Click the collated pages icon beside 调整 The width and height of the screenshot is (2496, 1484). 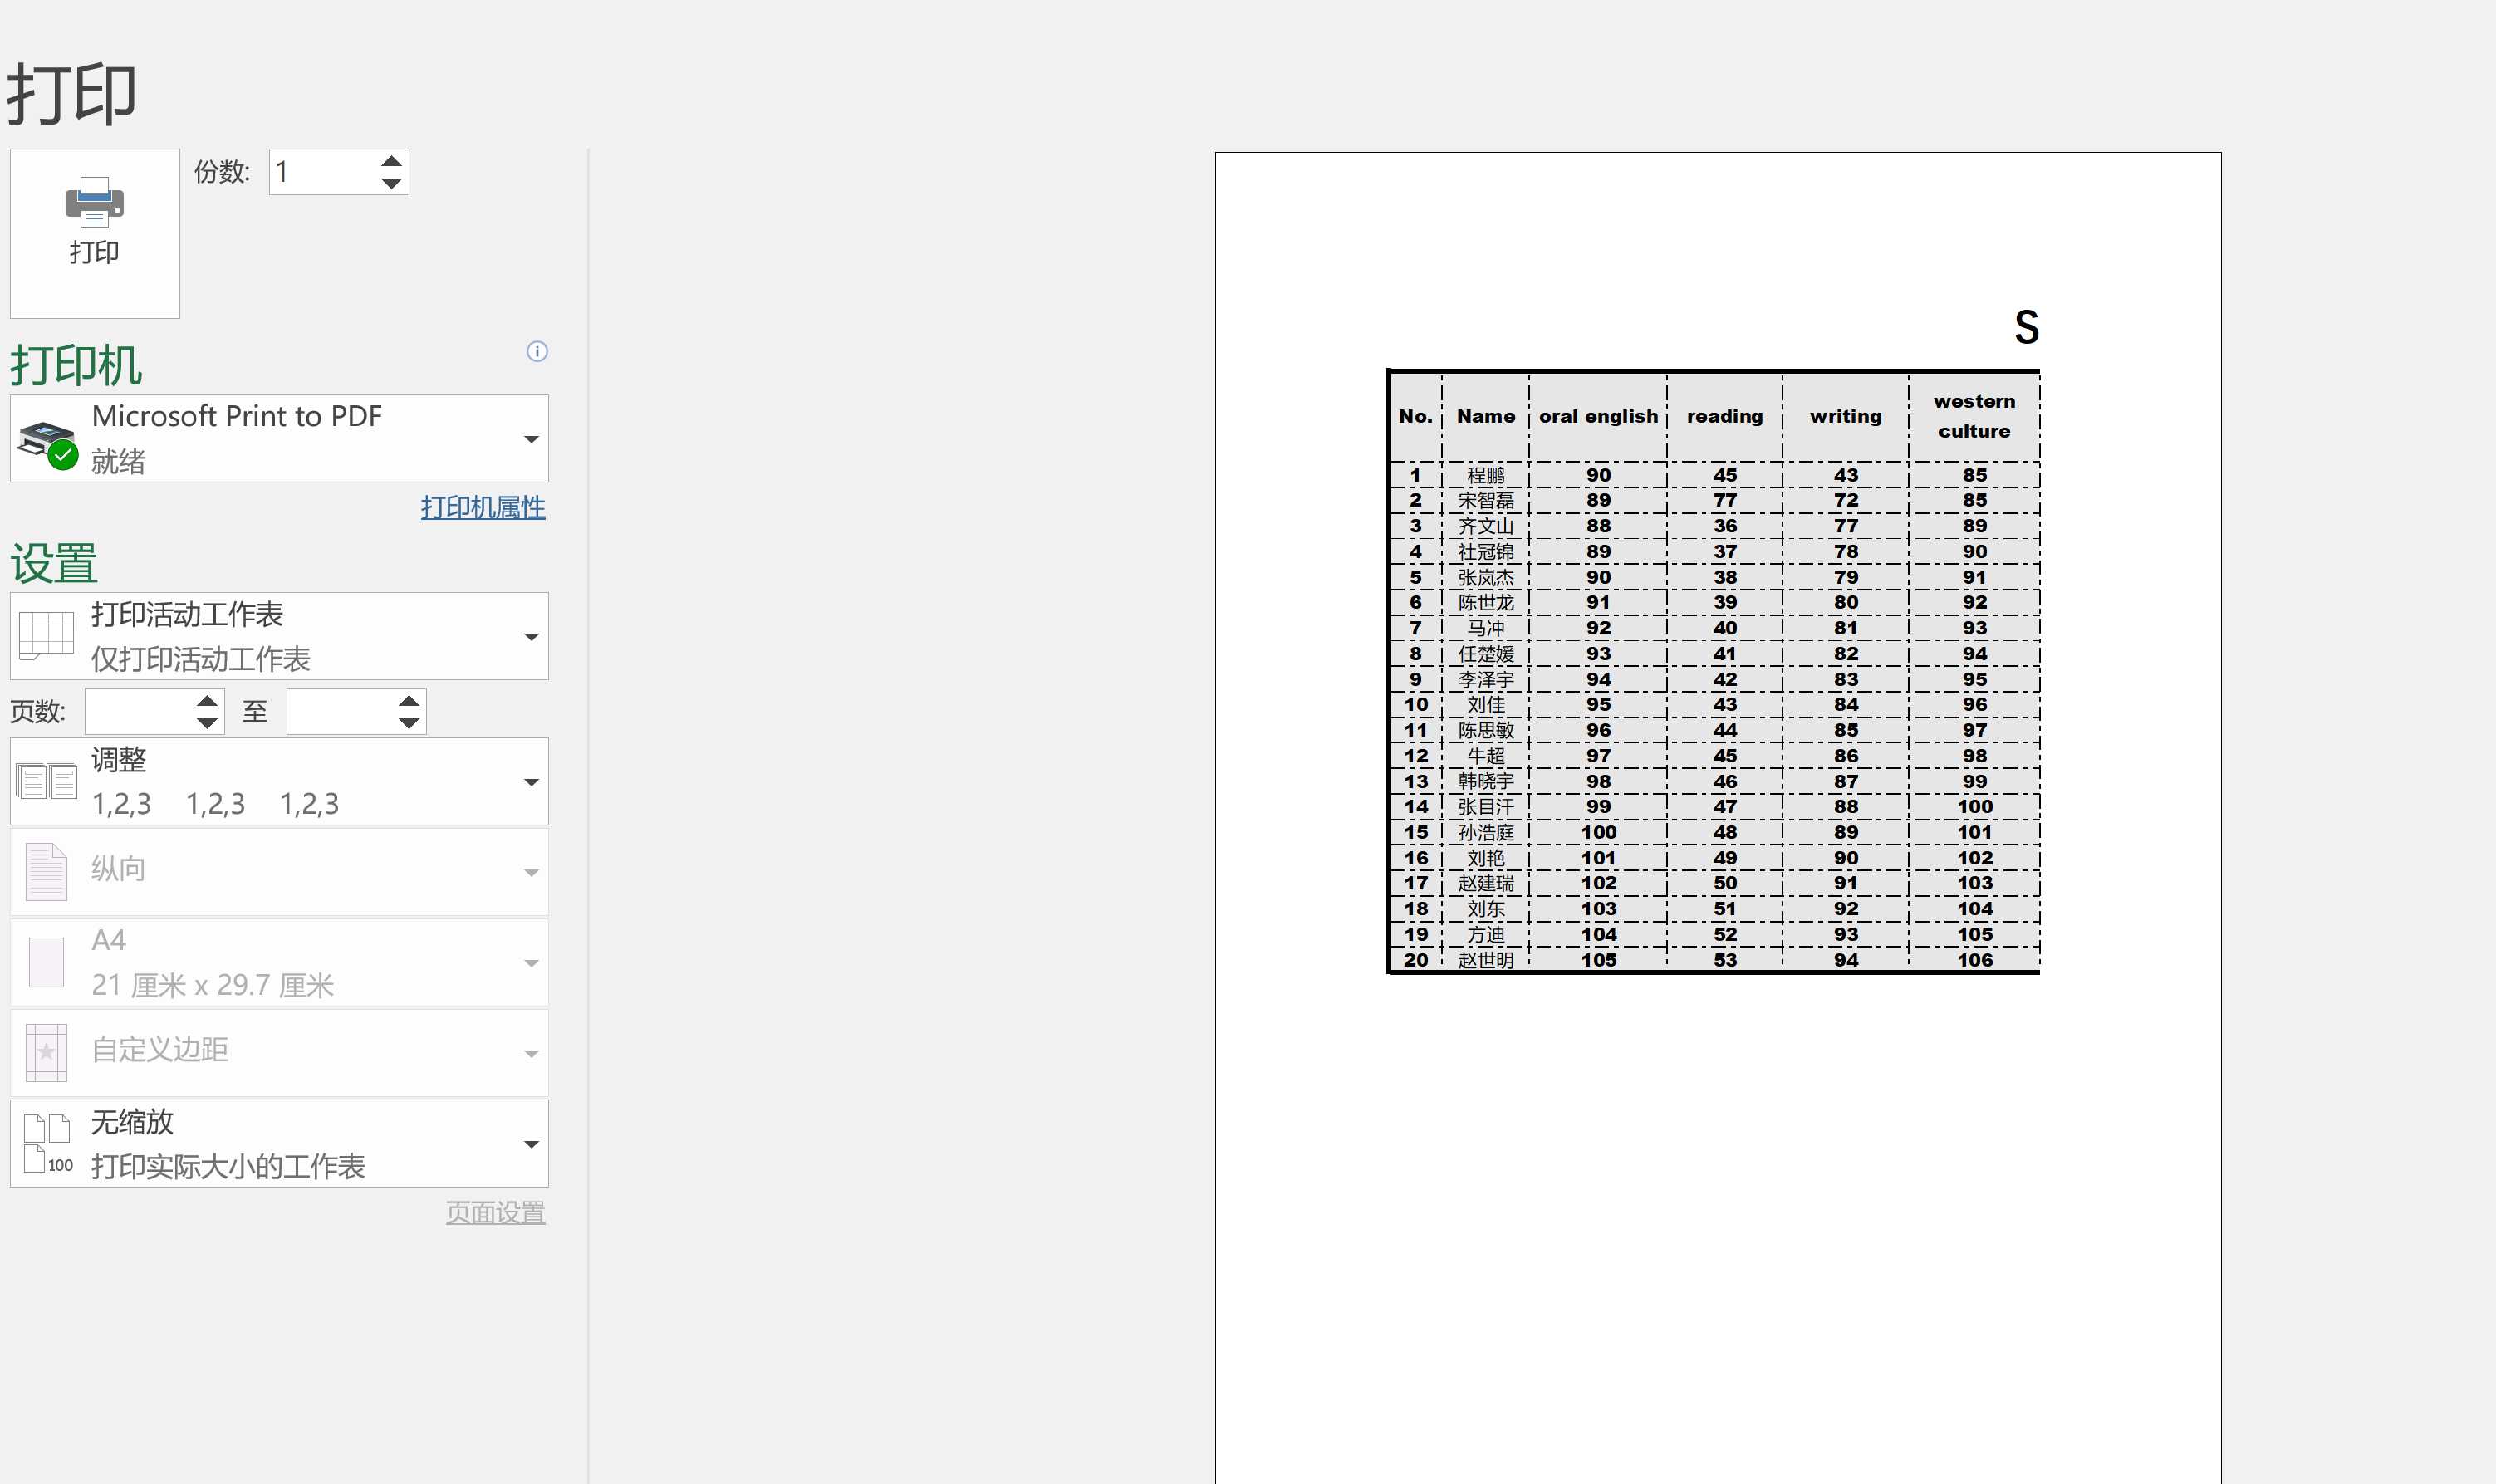tap(46, 781)
